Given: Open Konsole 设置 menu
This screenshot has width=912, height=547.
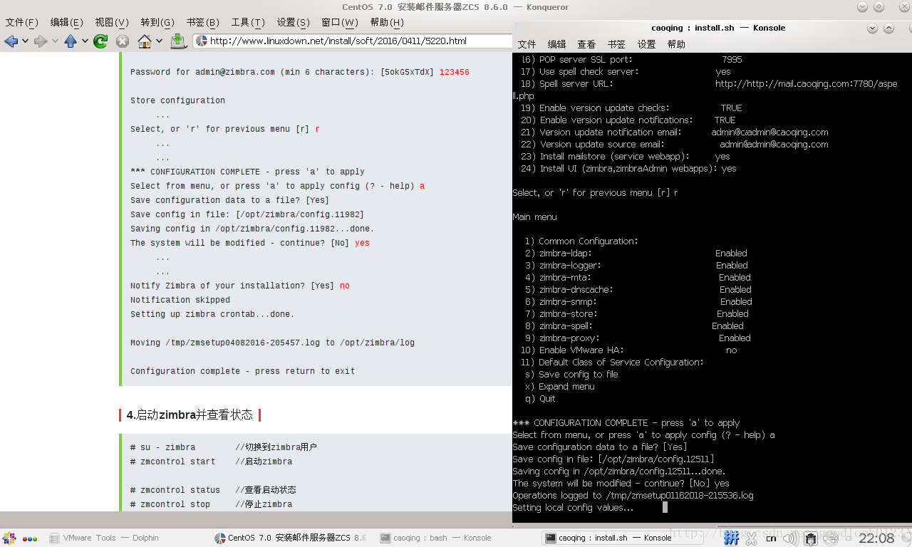Looking at the screenshot, I should pyautogui.click(x=646, y=44).
